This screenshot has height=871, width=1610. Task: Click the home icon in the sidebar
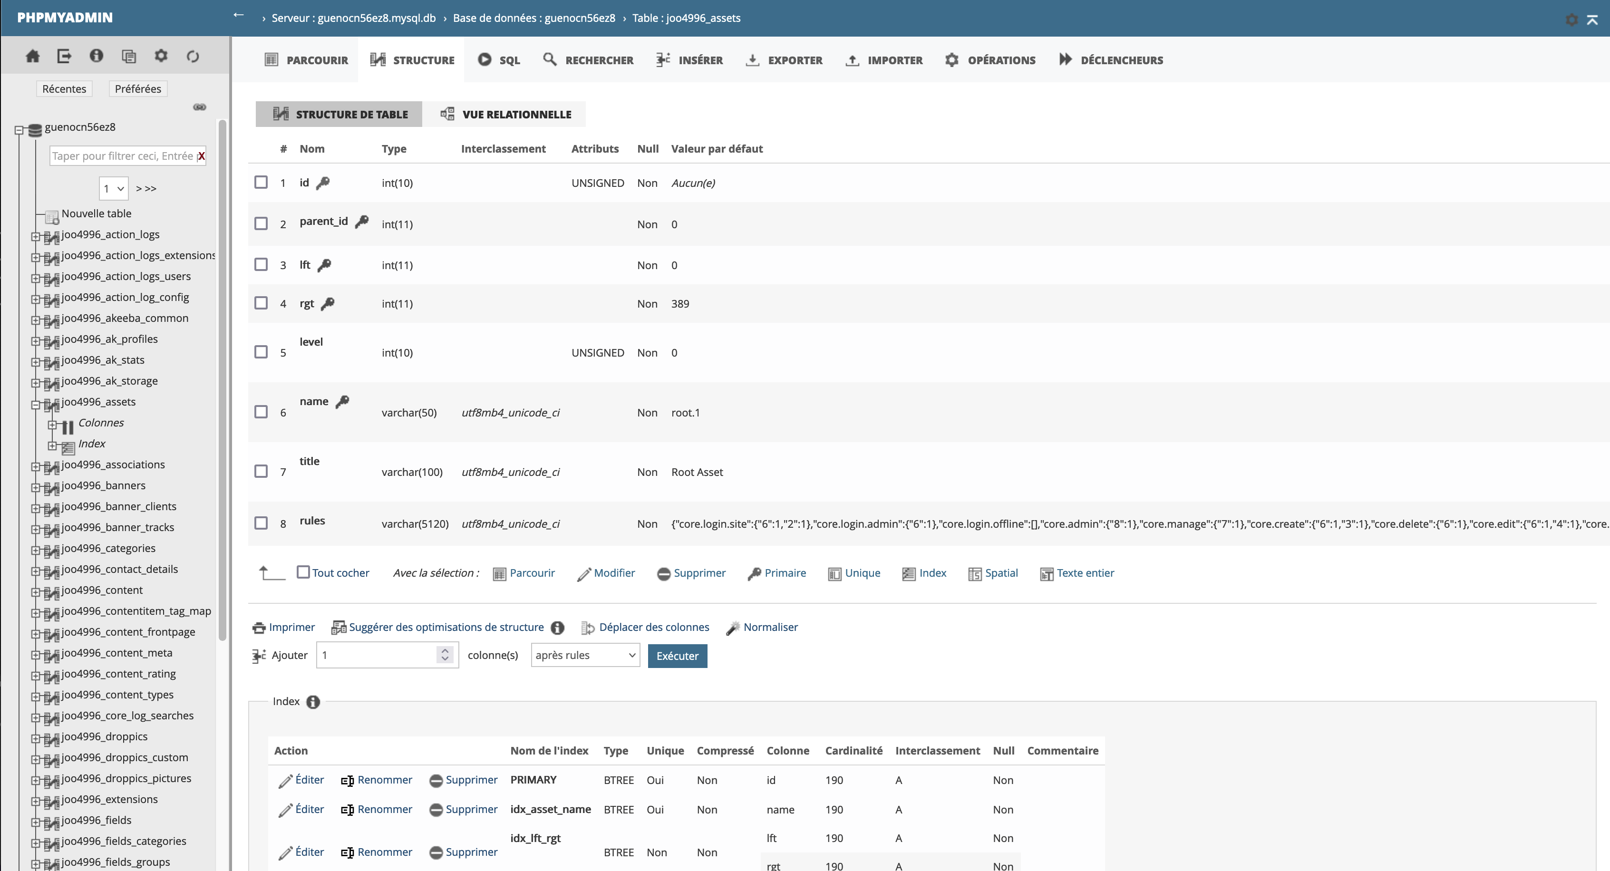pos(32,56)
